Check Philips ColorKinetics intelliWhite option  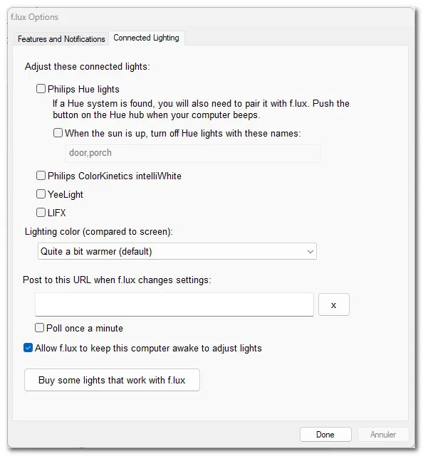coord(41,176)
